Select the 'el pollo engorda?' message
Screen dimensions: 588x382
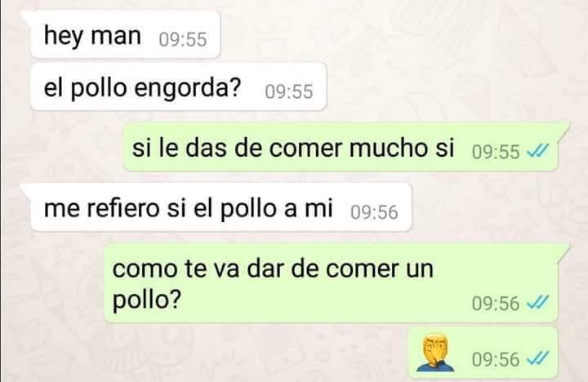178,87
